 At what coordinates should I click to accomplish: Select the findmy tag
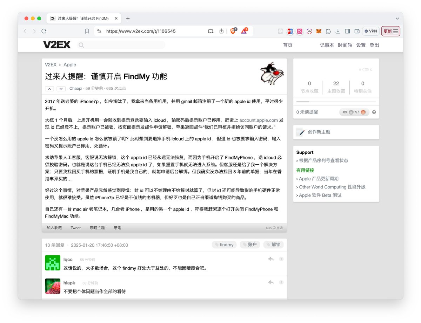click(224, 245)
